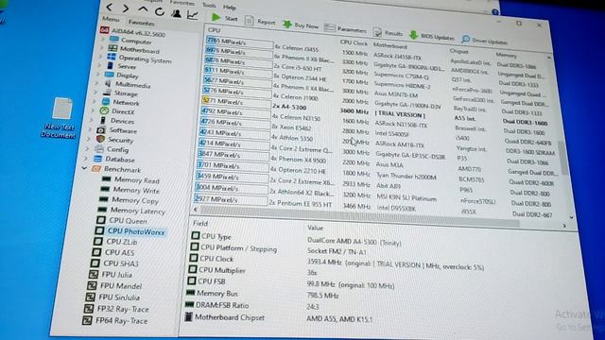Select the Display tree icon
The width and height of the screenshot is (605, 340).
pyautogui.click(x=110, y=75)
